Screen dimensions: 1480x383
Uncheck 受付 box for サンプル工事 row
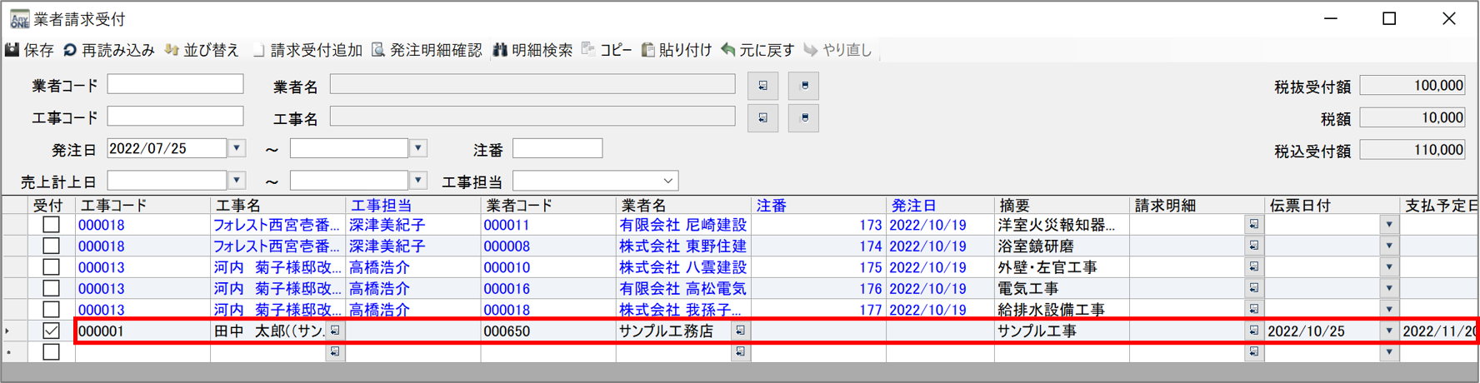tap(51, 331)
